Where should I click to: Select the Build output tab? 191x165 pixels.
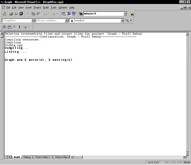pyautogui.click(x=17, y=157)
